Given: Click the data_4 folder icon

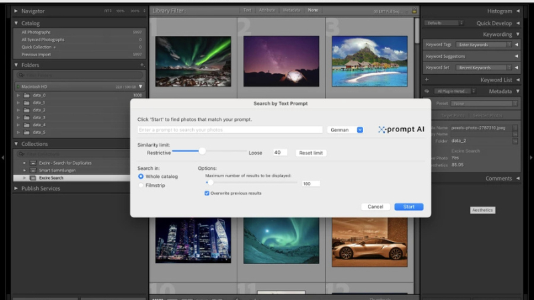Looking at the screenshot, I should click(27, 125).
